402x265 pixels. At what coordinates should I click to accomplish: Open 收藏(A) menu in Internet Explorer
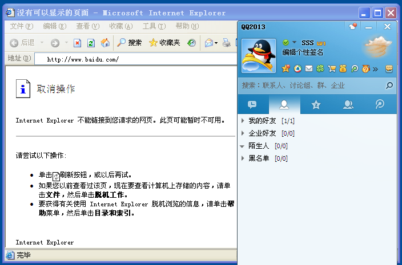pos(121,26)
